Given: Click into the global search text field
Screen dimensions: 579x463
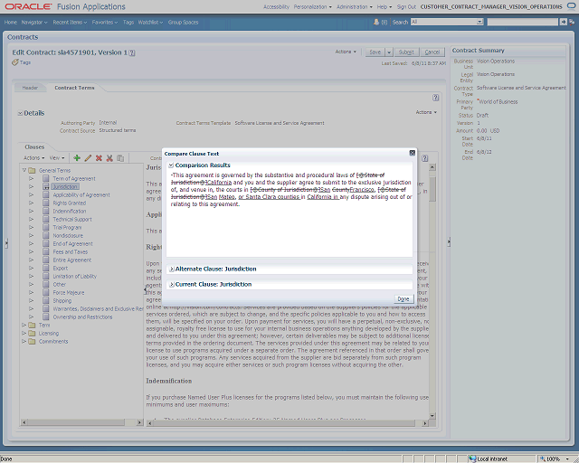Looking at the screenshot, I should (523, 22).
